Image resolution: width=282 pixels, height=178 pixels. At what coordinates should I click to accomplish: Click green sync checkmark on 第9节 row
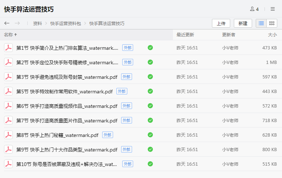pos(150,149)
